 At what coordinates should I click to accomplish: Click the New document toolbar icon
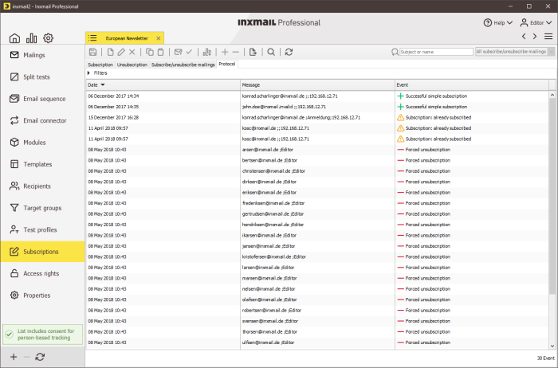click(x=110, y=52)
